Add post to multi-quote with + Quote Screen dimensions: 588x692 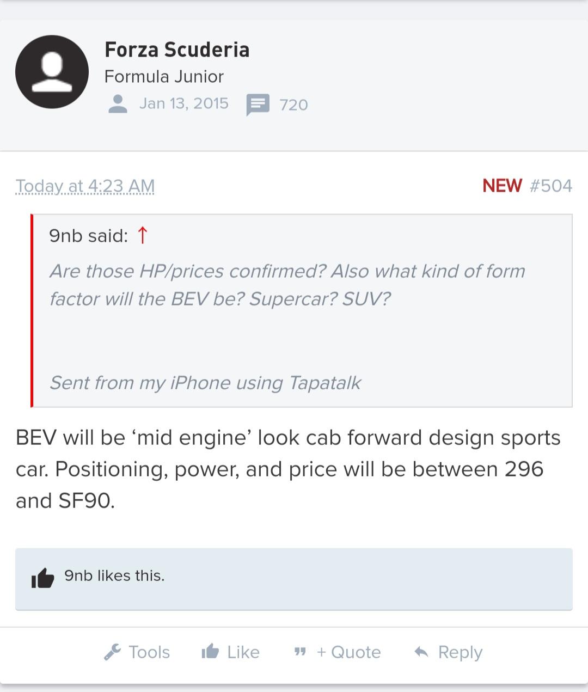pos(337,652)
